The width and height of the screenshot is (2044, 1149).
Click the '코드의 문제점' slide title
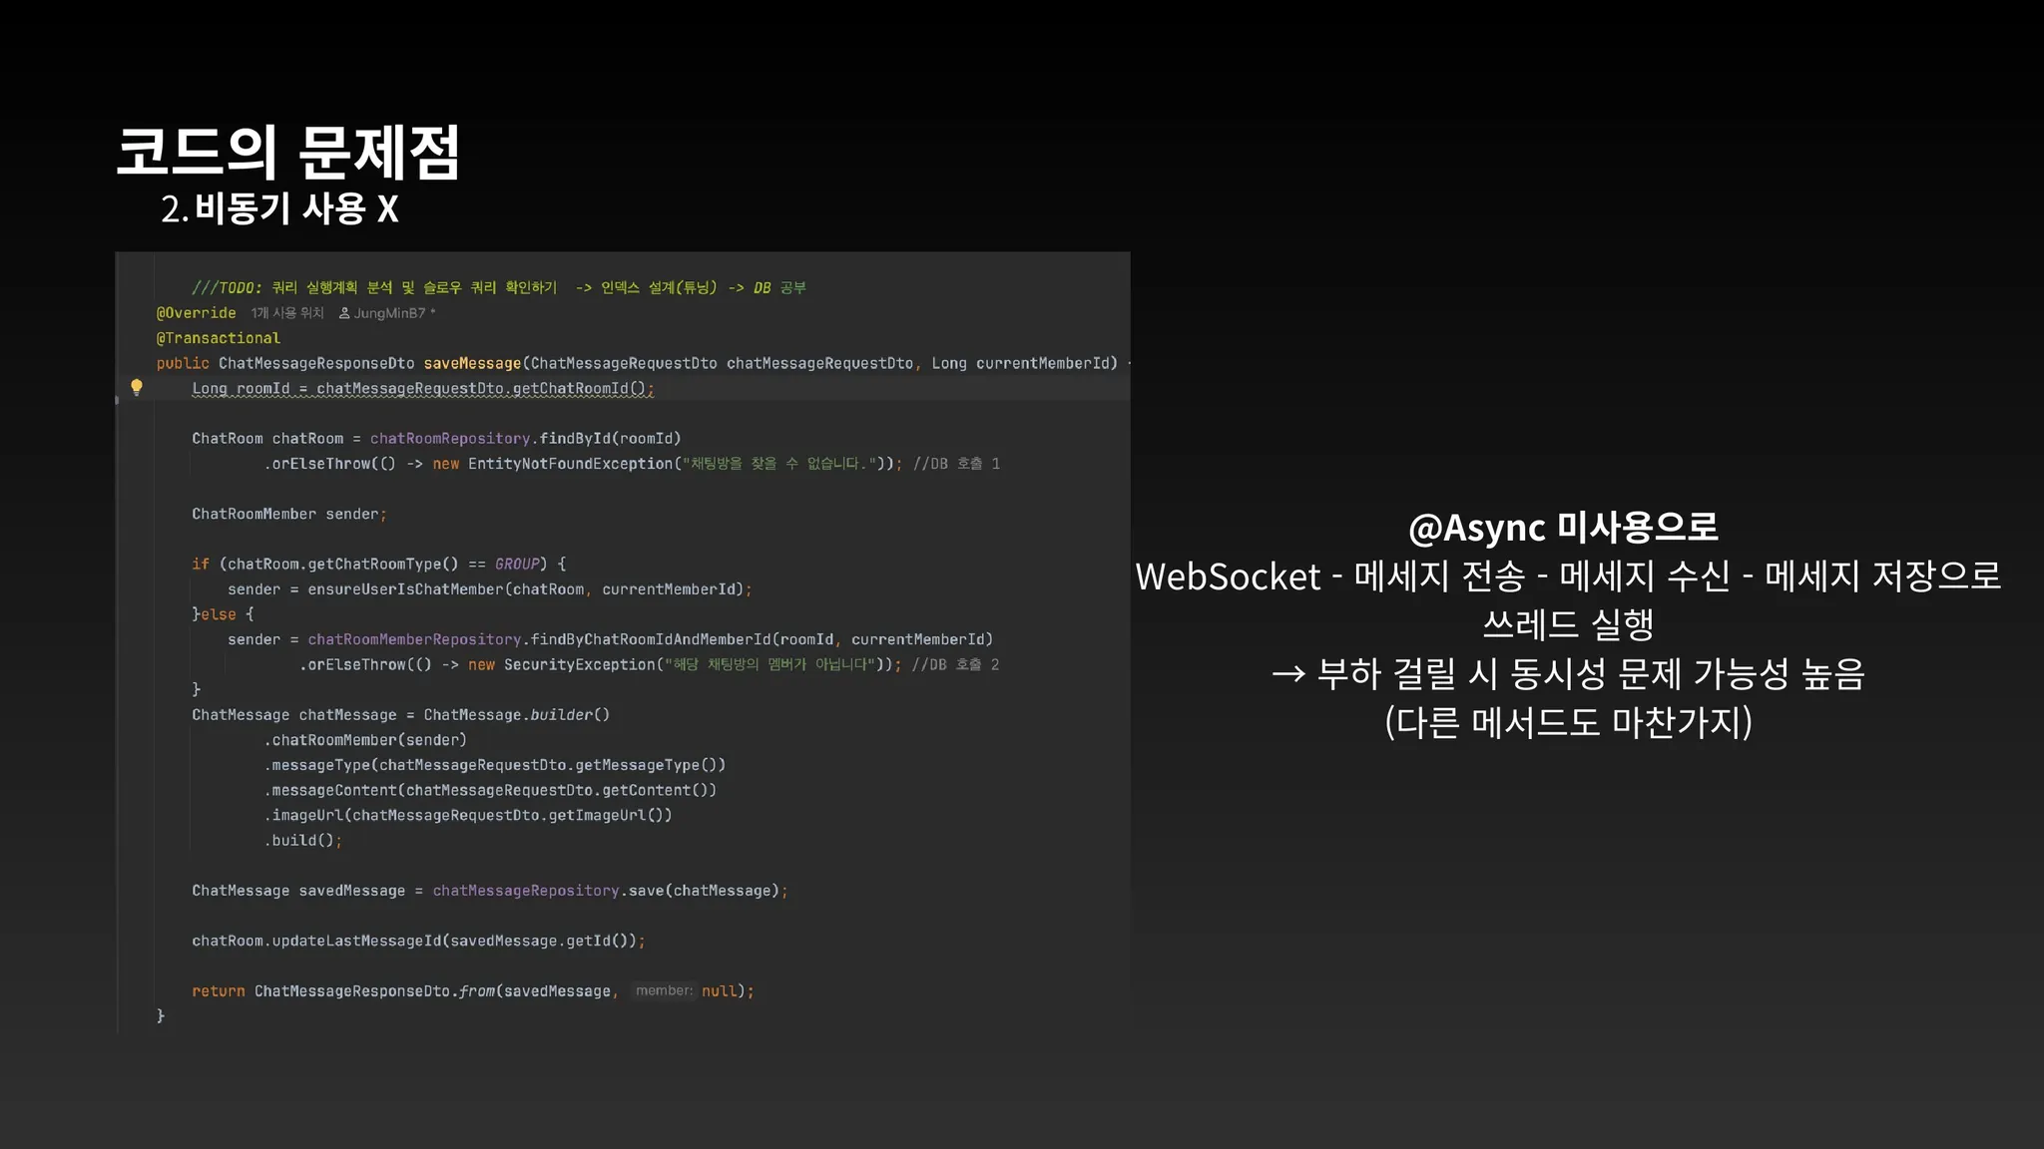287,153
